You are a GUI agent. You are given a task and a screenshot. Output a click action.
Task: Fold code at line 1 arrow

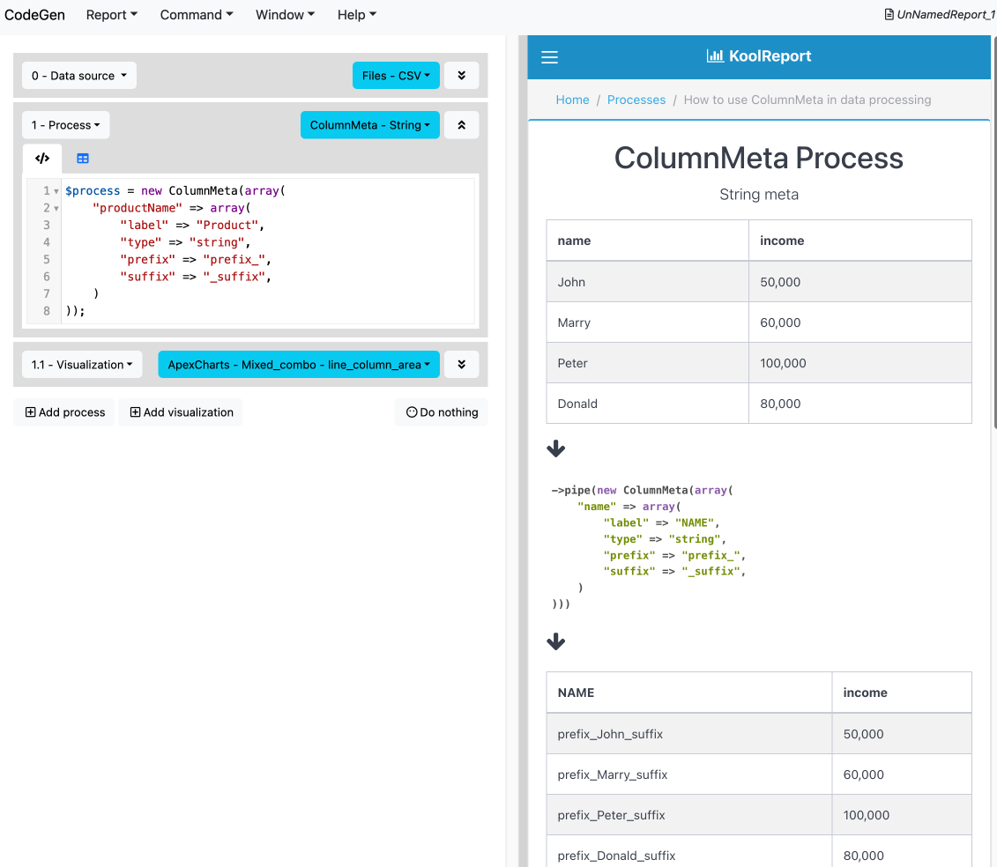point(56,191)
